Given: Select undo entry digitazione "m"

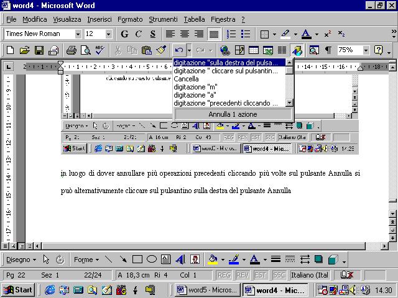Looking at the screenshot, I should pyautogui.click(x=229, y=87).
